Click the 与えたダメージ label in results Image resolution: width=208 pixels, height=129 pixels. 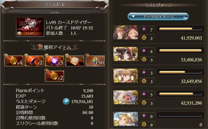coord(31,101)
